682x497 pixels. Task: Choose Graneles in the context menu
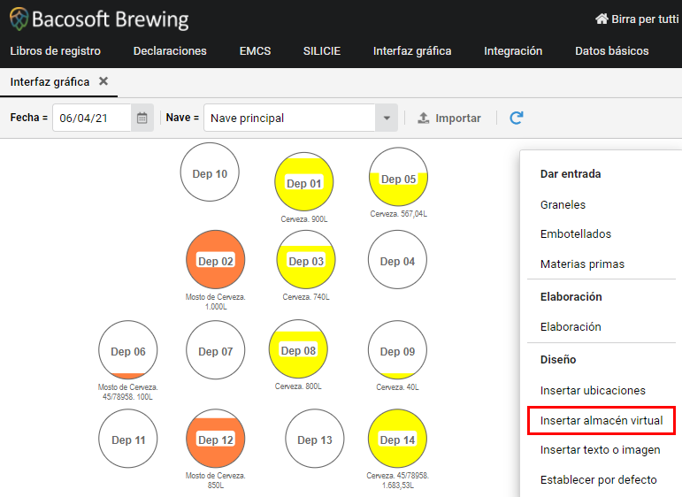pos(563,204)
